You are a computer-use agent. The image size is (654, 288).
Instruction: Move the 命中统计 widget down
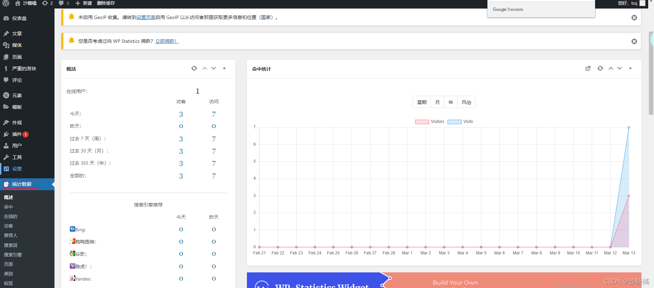pos(620,68)
